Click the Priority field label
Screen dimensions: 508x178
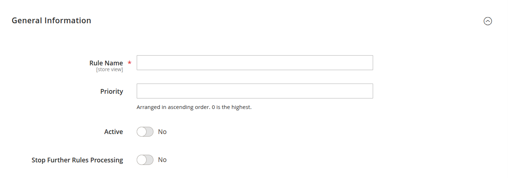pyautogui.click(x=112, y=91)
